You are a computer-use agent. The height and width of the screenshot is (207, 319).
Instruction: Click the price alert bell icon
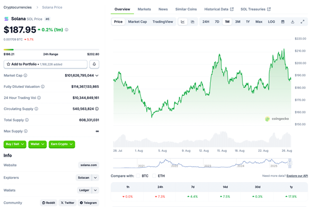[x=94, y=64]
